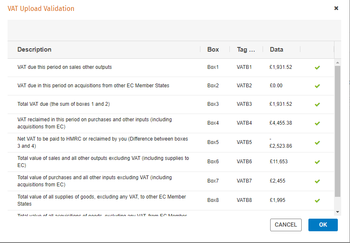Screen dimensions: 350x243
Task: Click the scrollbar down arrow
Action: click(337, 211)
